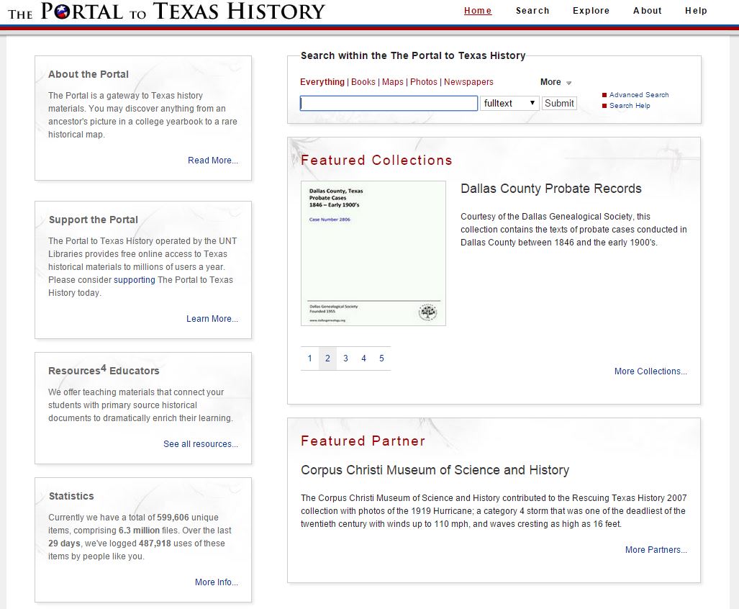Select the Newspapers search filter
This screenshot has height=609, width=739.
tap(468, 82)
